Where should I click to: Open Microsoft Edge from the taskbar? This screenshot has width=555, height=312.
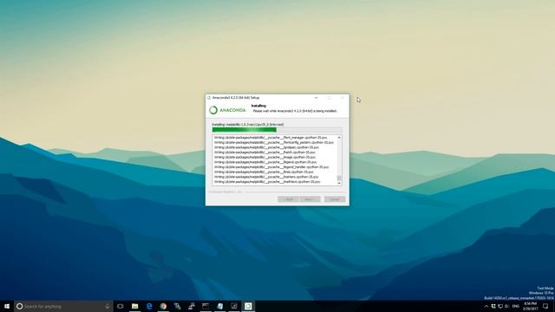point(149,306)
